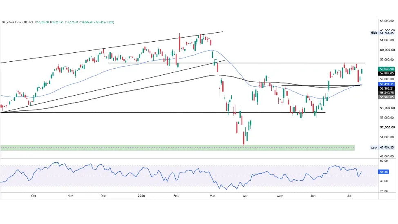Image resolution: width=398 pixels, height=224 pixels.
Task: Click the Nifty Bank Index chart title
Action: (12, 22)
